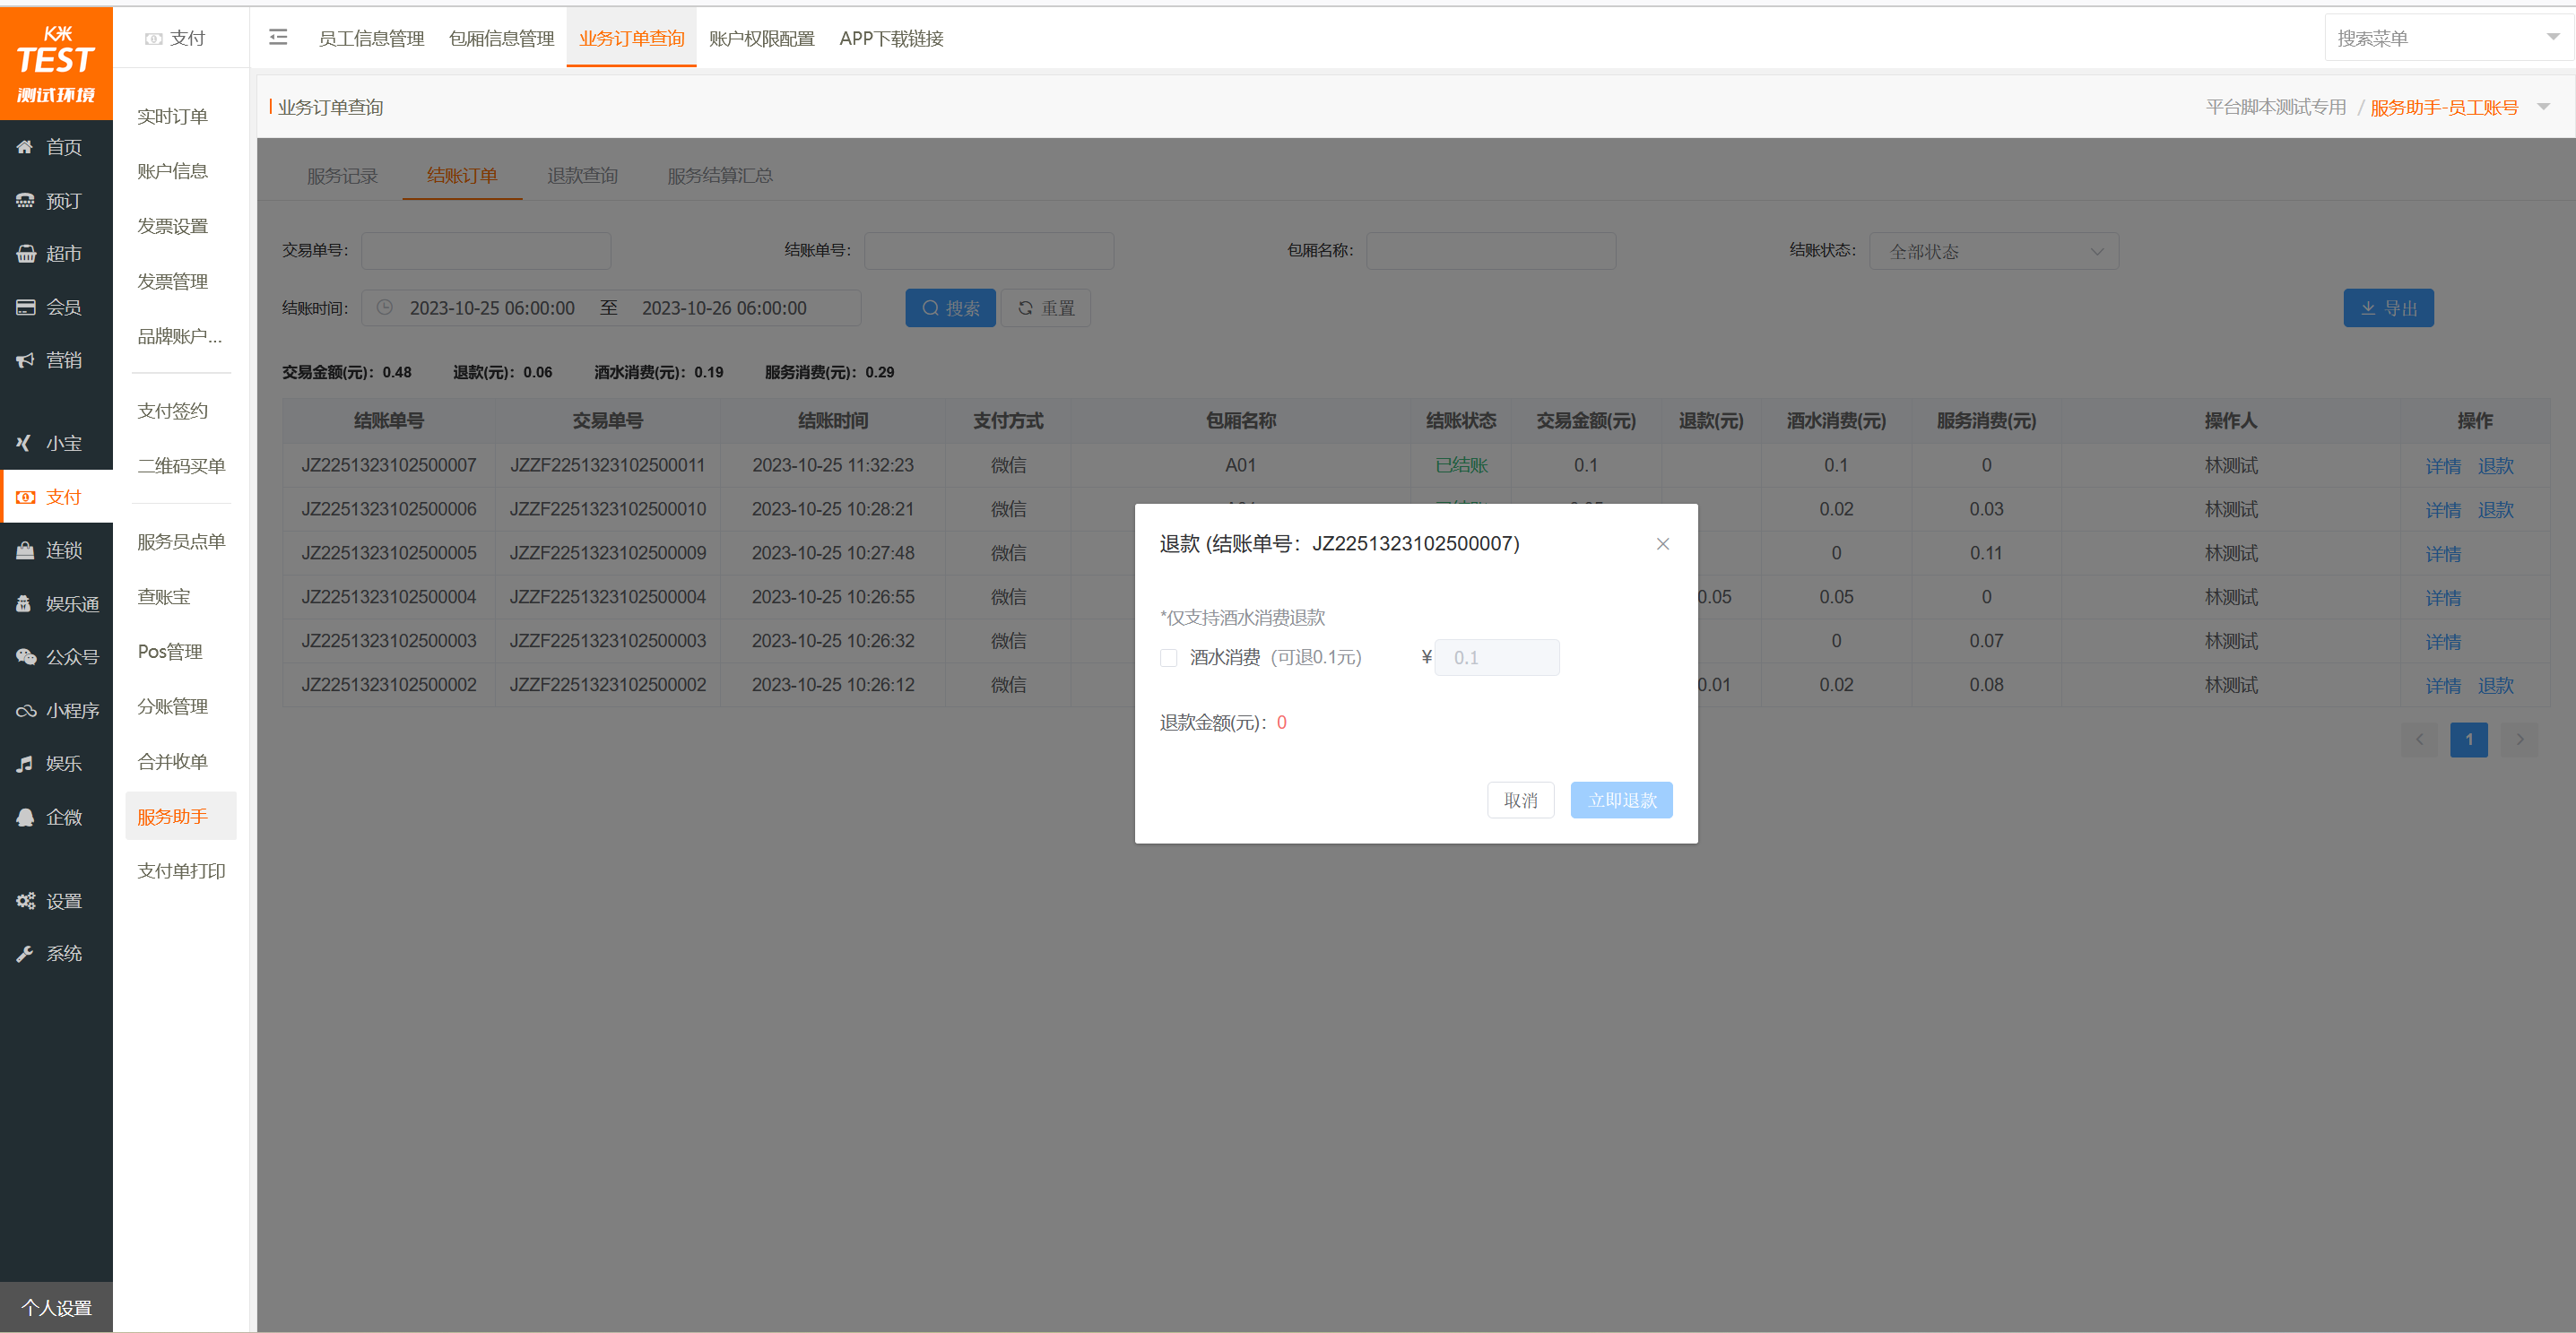
Task: Click the home icon beside 首页
Action: [x=25, y=147]
